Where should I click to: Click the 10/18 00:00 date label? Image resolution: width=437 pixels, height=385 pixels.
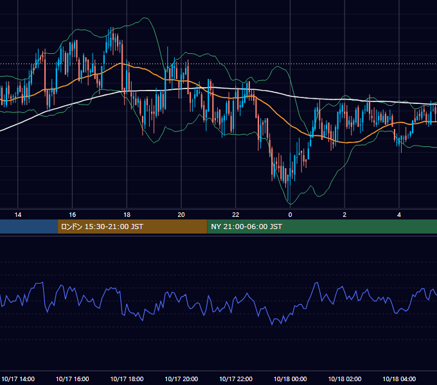[x=290, y=379]
